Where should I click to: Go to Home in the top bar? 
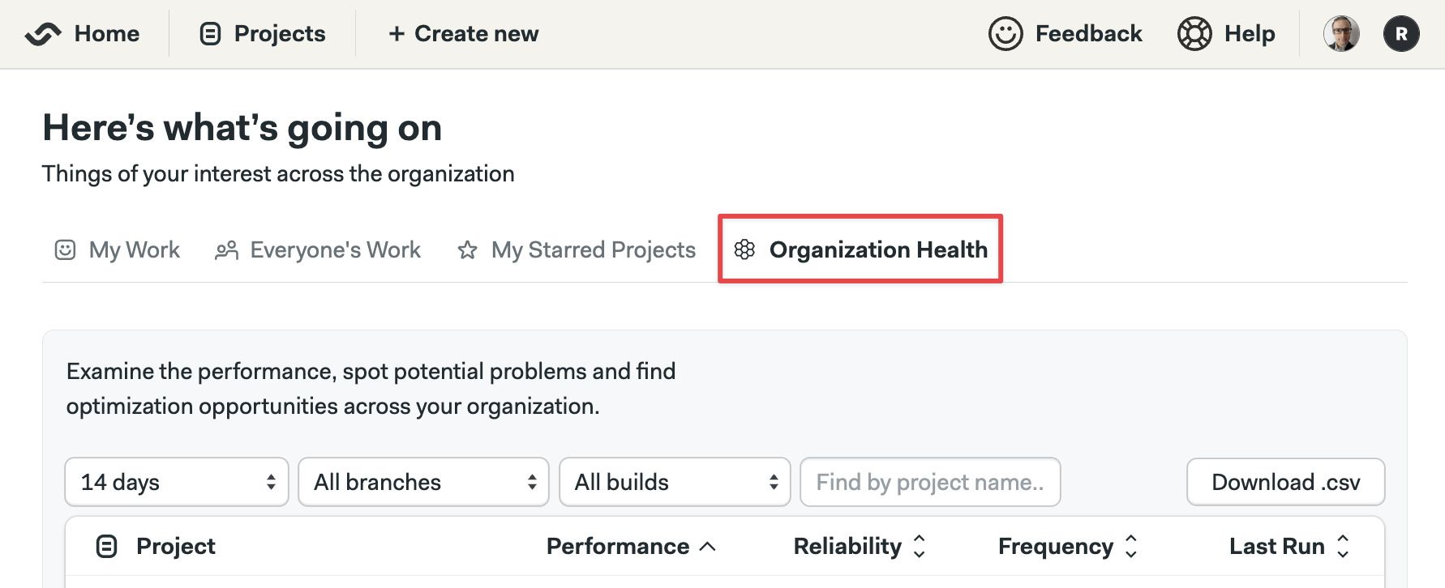[106, 34]
